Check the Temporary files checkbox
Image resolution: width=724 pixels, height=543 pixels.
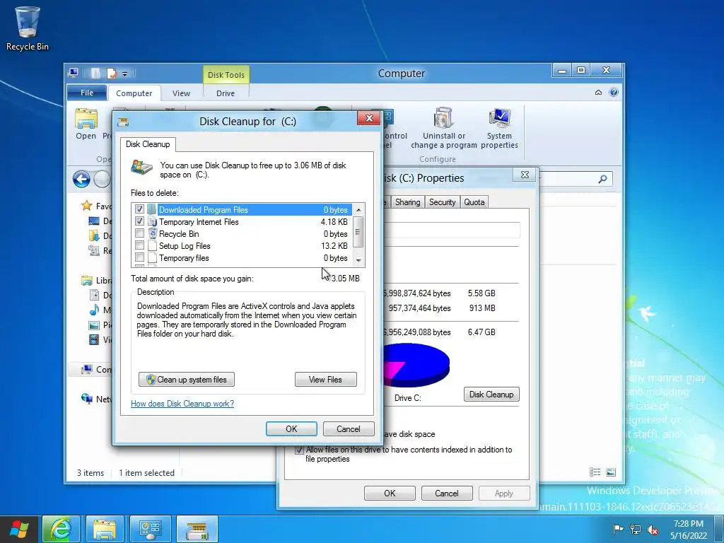point(139,257)
